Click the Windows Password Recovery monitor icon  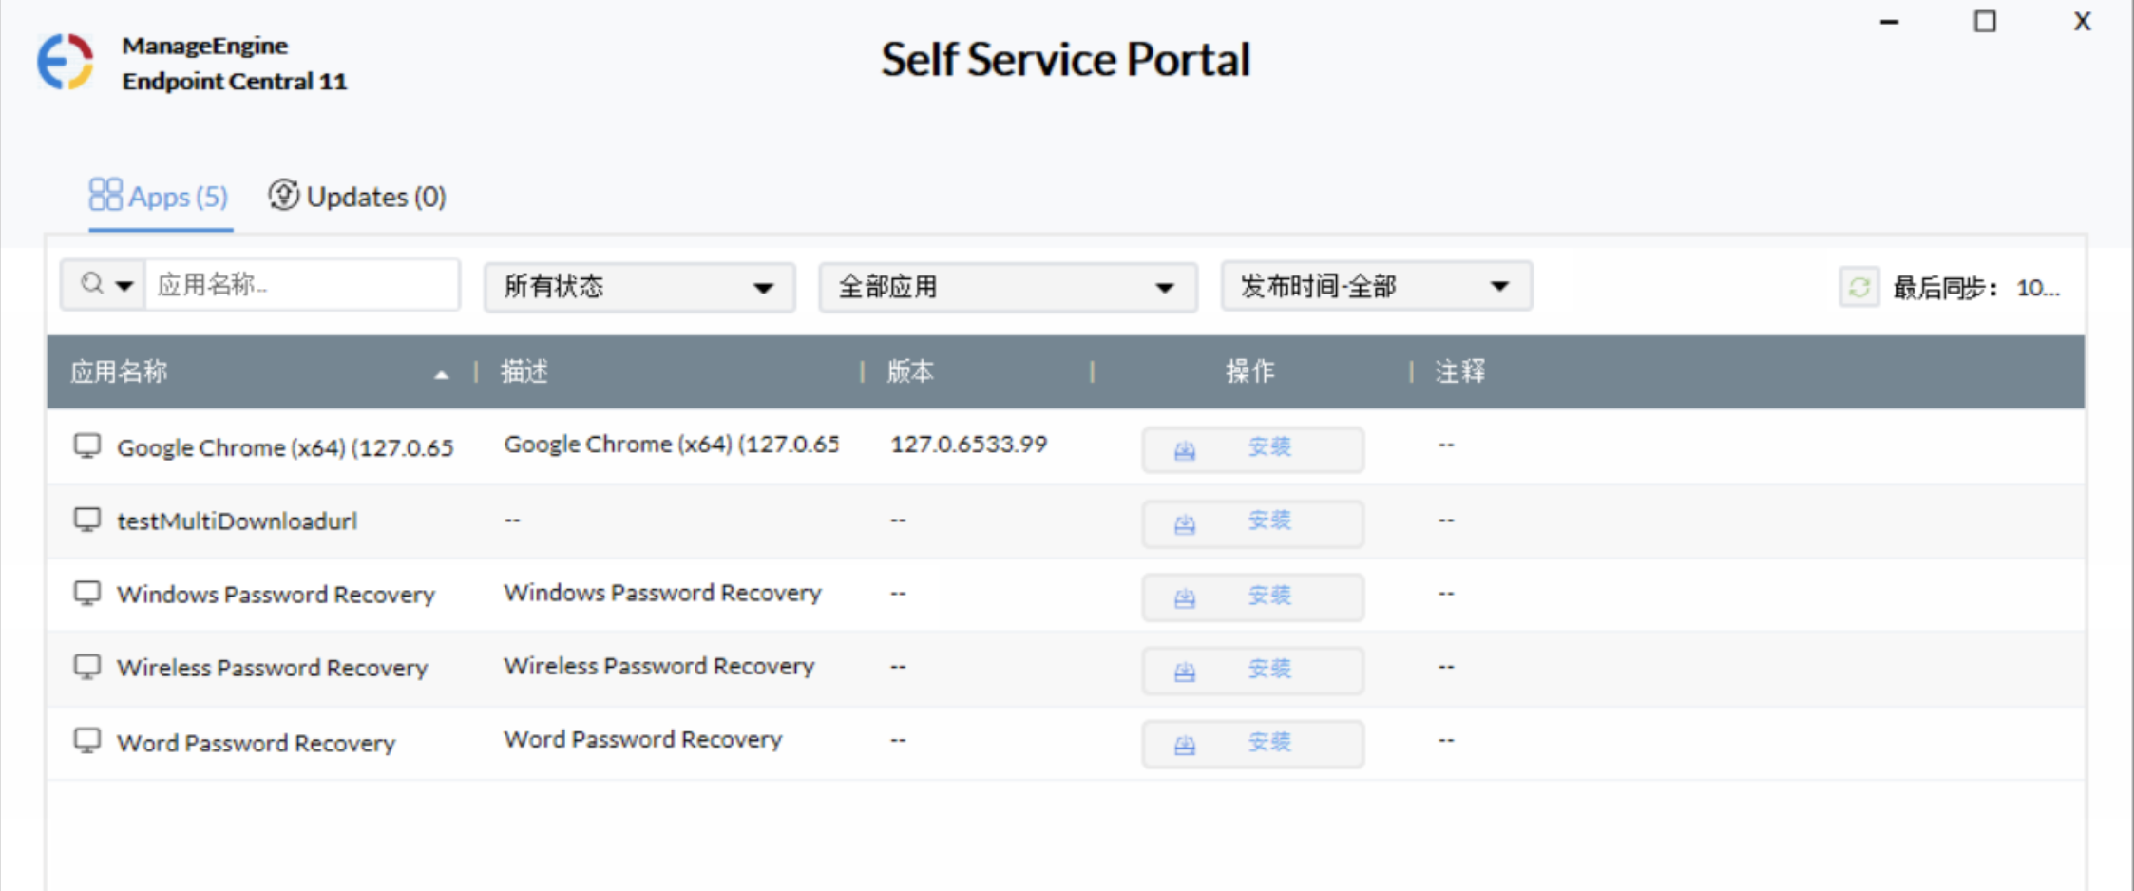[87, 594]
